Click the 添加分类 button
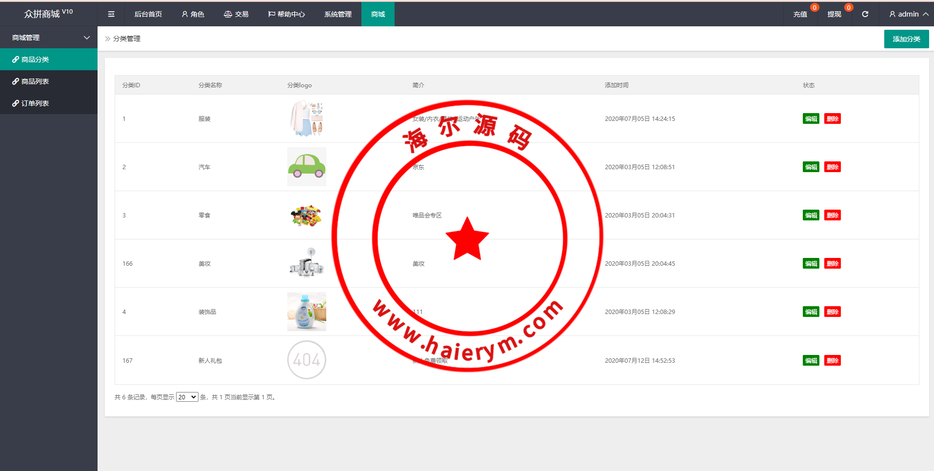 click(x=906, y=39)
